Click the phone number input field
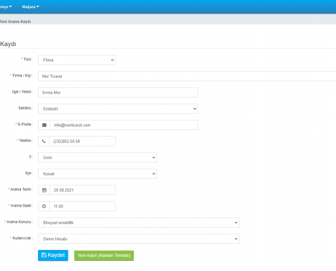 click(x=83, y=142)
